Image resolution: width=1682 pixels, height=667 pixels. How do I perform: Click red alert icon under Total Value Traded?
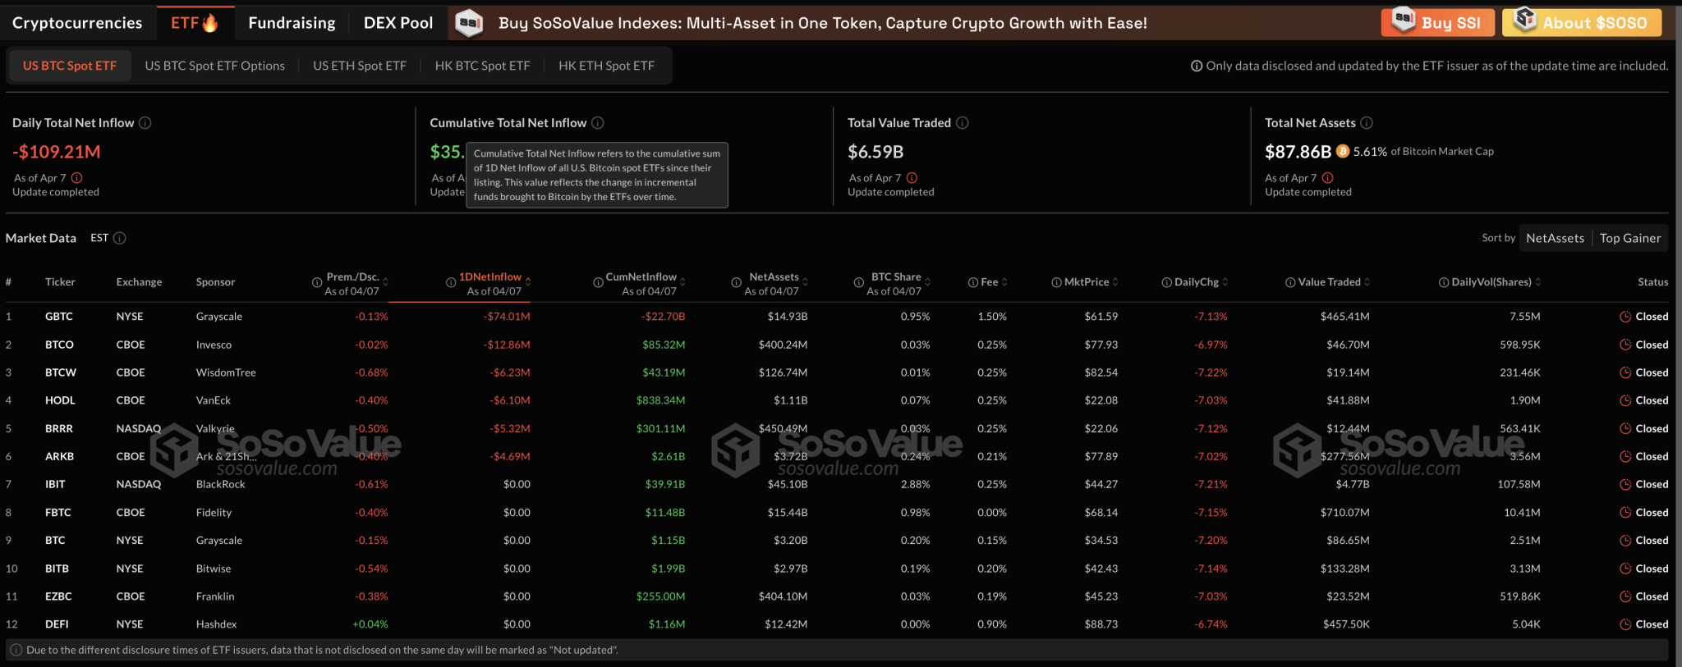tap(912, 178)
